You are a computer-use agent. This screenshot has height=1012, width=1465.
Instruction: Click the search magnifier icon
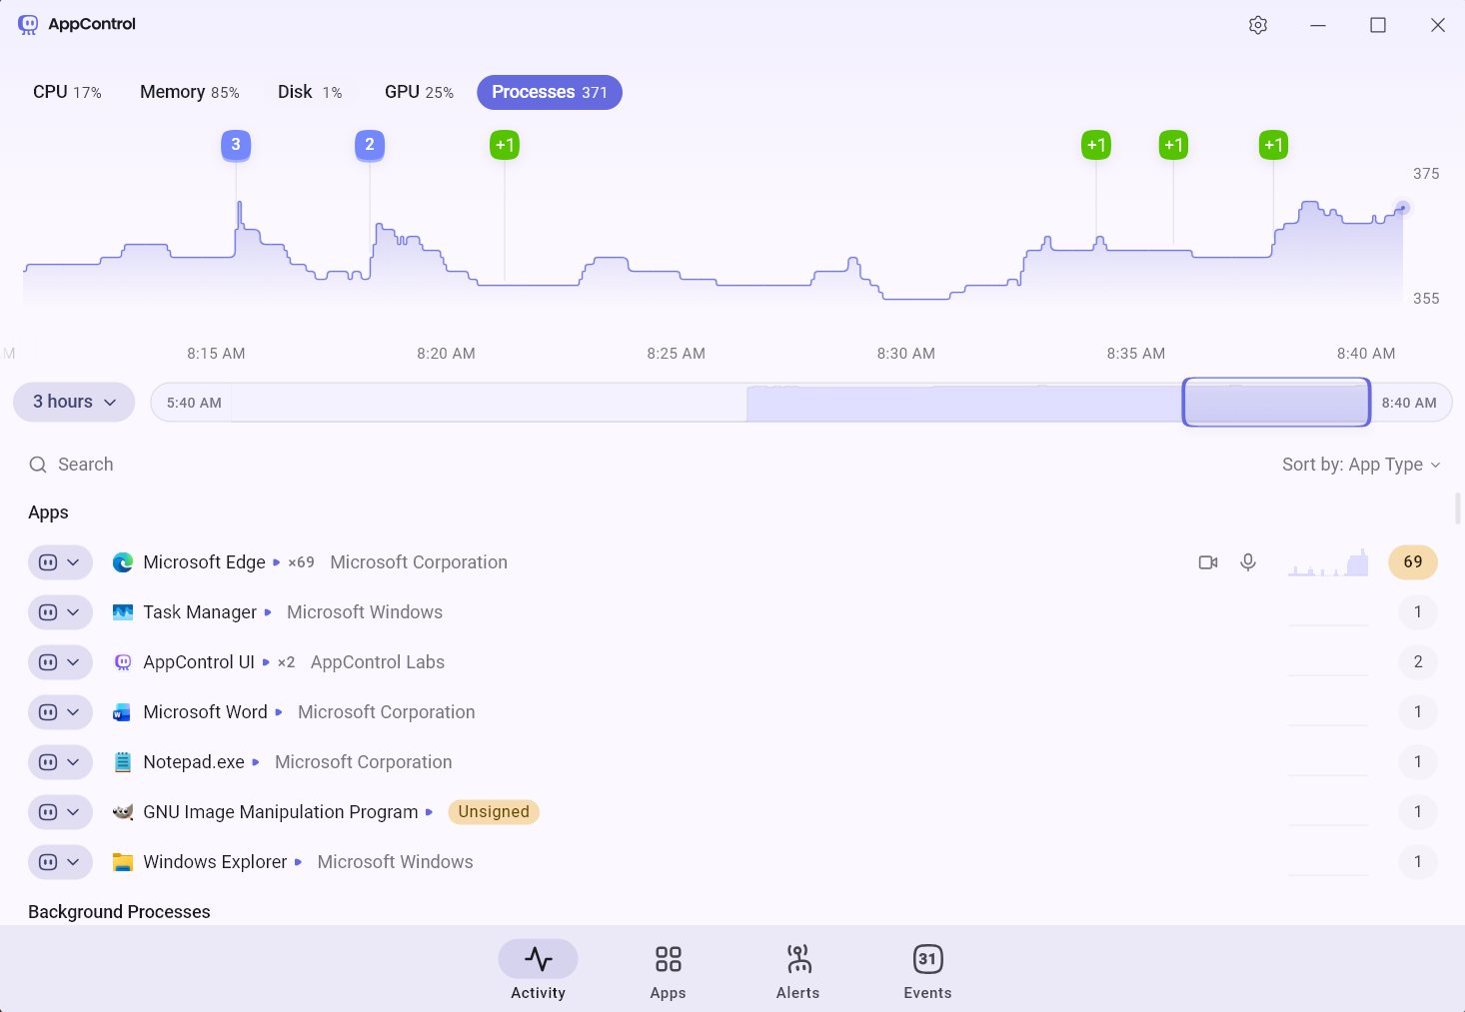click(x=37, y=464)
